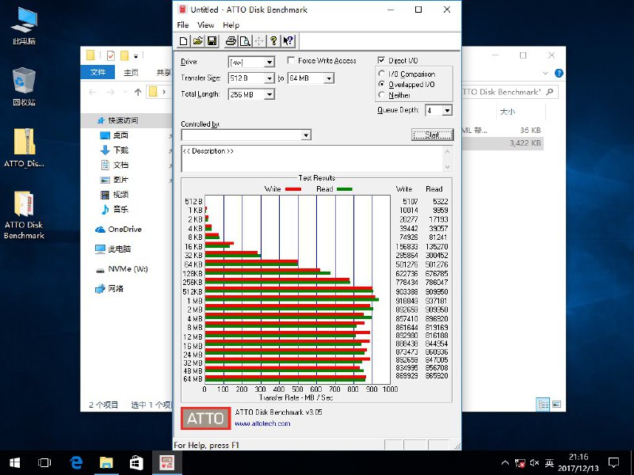Open the 此电脑 desktop icon
The image size is (634, 475).
(x=25, y=25)
